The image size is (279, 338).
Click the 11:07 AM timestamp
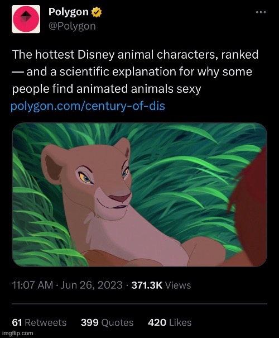[32, 285]
